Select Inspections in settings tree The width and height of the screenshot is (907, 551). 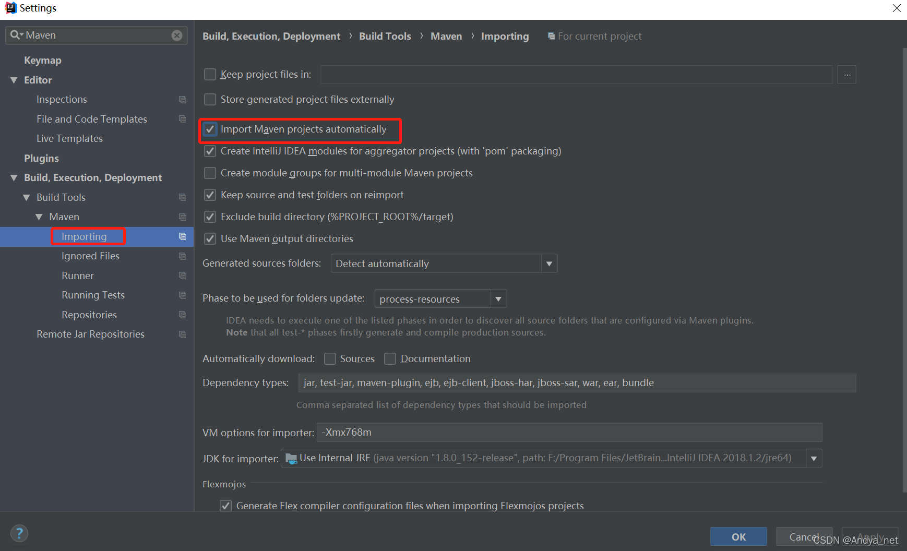[62, 100]
